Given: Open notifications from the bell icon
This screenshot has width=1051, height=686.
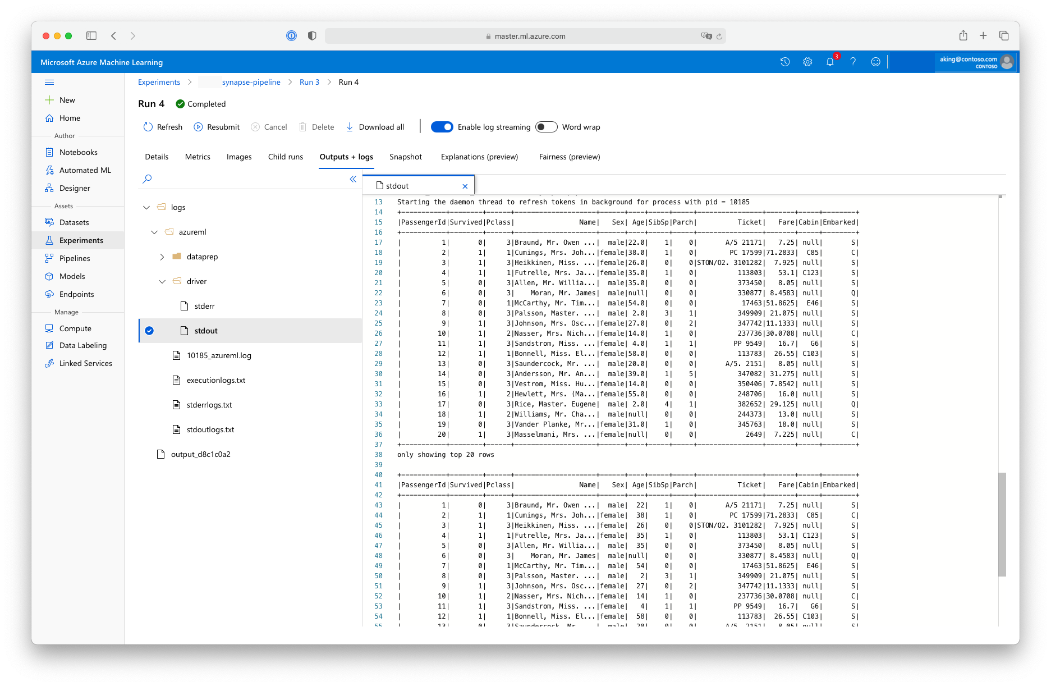Looking at the screenshot, I should click(x=830, y=62).
